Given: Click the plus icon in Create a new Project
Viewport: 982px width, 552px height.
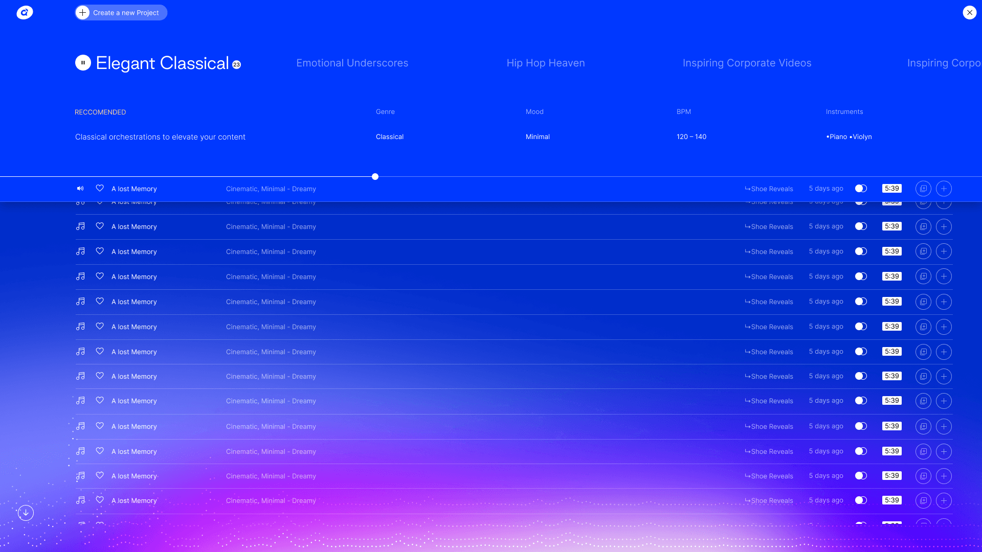Looking at the screenshot, I should [x=83, y=13].
